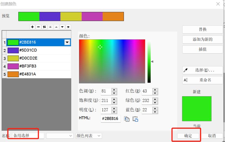The height and width of the screenshot is (142, 225).
Task: Click the 插值 button
Action: click(x=202, y=49)
